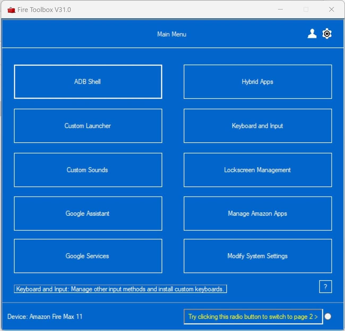
Task: Open the Hybrid Apps menu
Action: click(257, 82)
